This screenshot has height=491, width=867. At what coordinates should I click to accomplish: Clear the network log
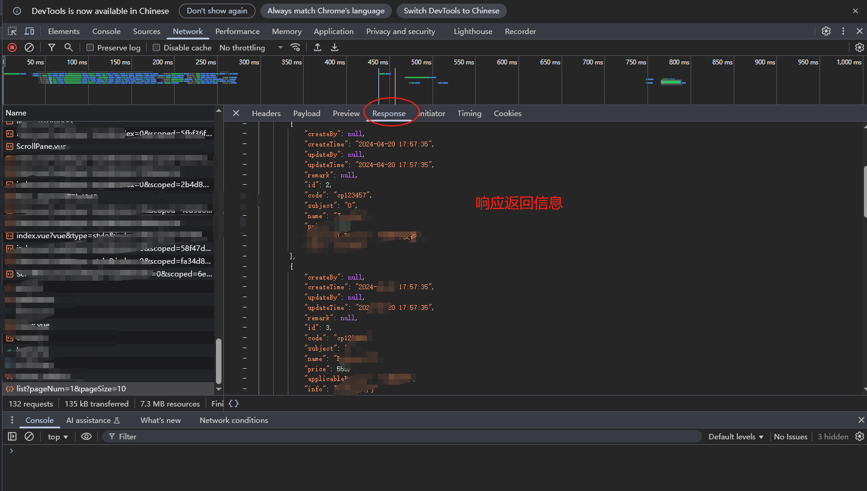pos(29,47)
